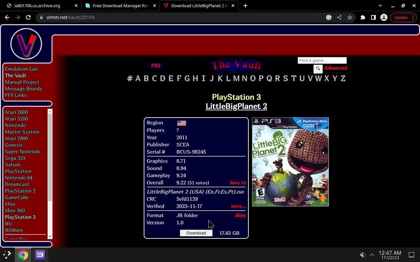The height and width of the screenshot is (262, 420).
Task: Click the muted volume tray icon
Action: coord(363,255)
